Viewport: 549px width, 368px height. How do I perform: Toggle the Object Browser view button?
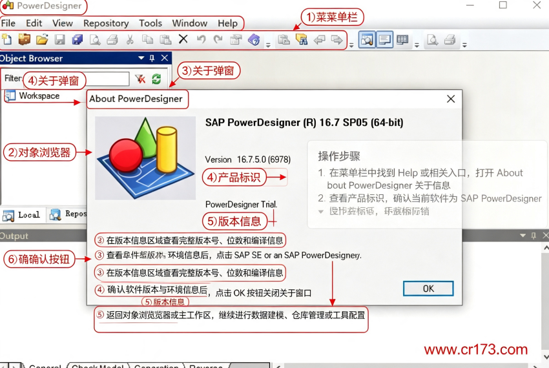tap(367, 39)
